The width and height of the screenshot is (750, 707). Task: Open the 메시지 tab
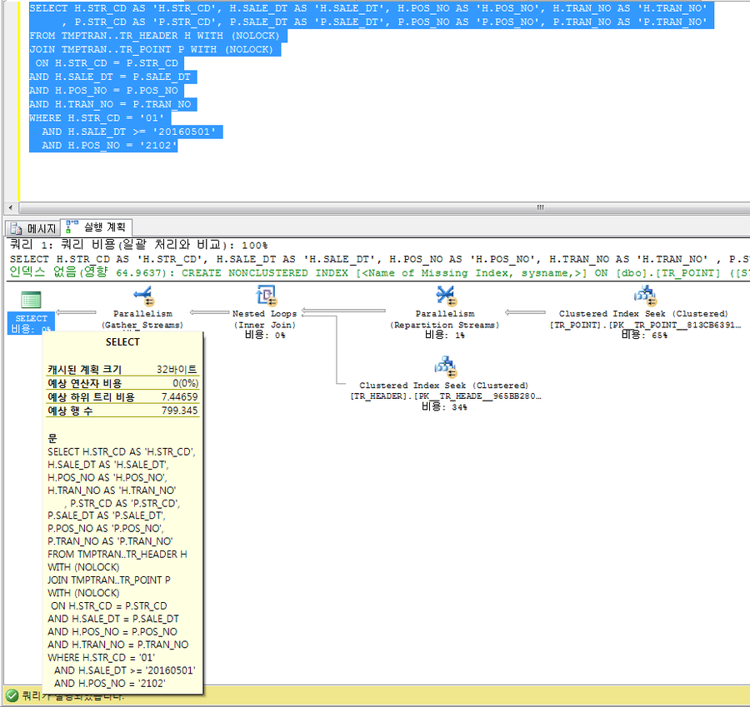[x=33, y=228]
